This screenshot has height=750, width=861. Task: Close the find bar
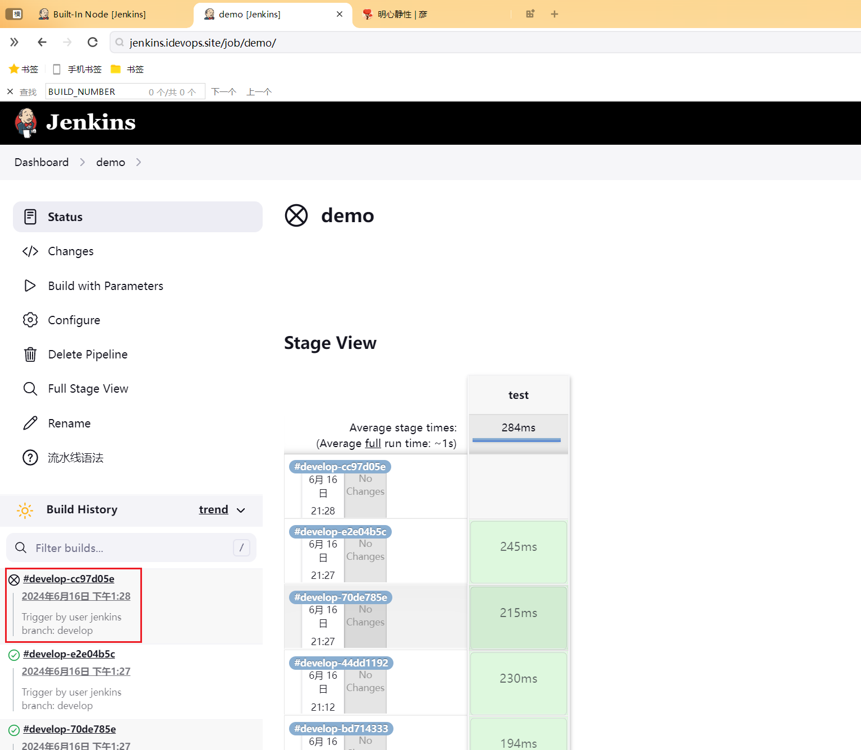[x=10, y=91]
